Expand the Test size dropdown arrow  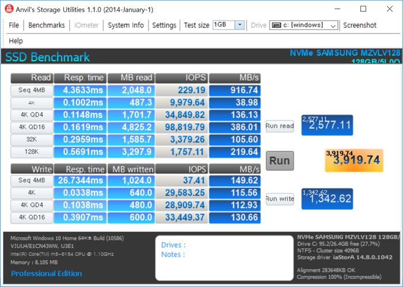(239, 25)
